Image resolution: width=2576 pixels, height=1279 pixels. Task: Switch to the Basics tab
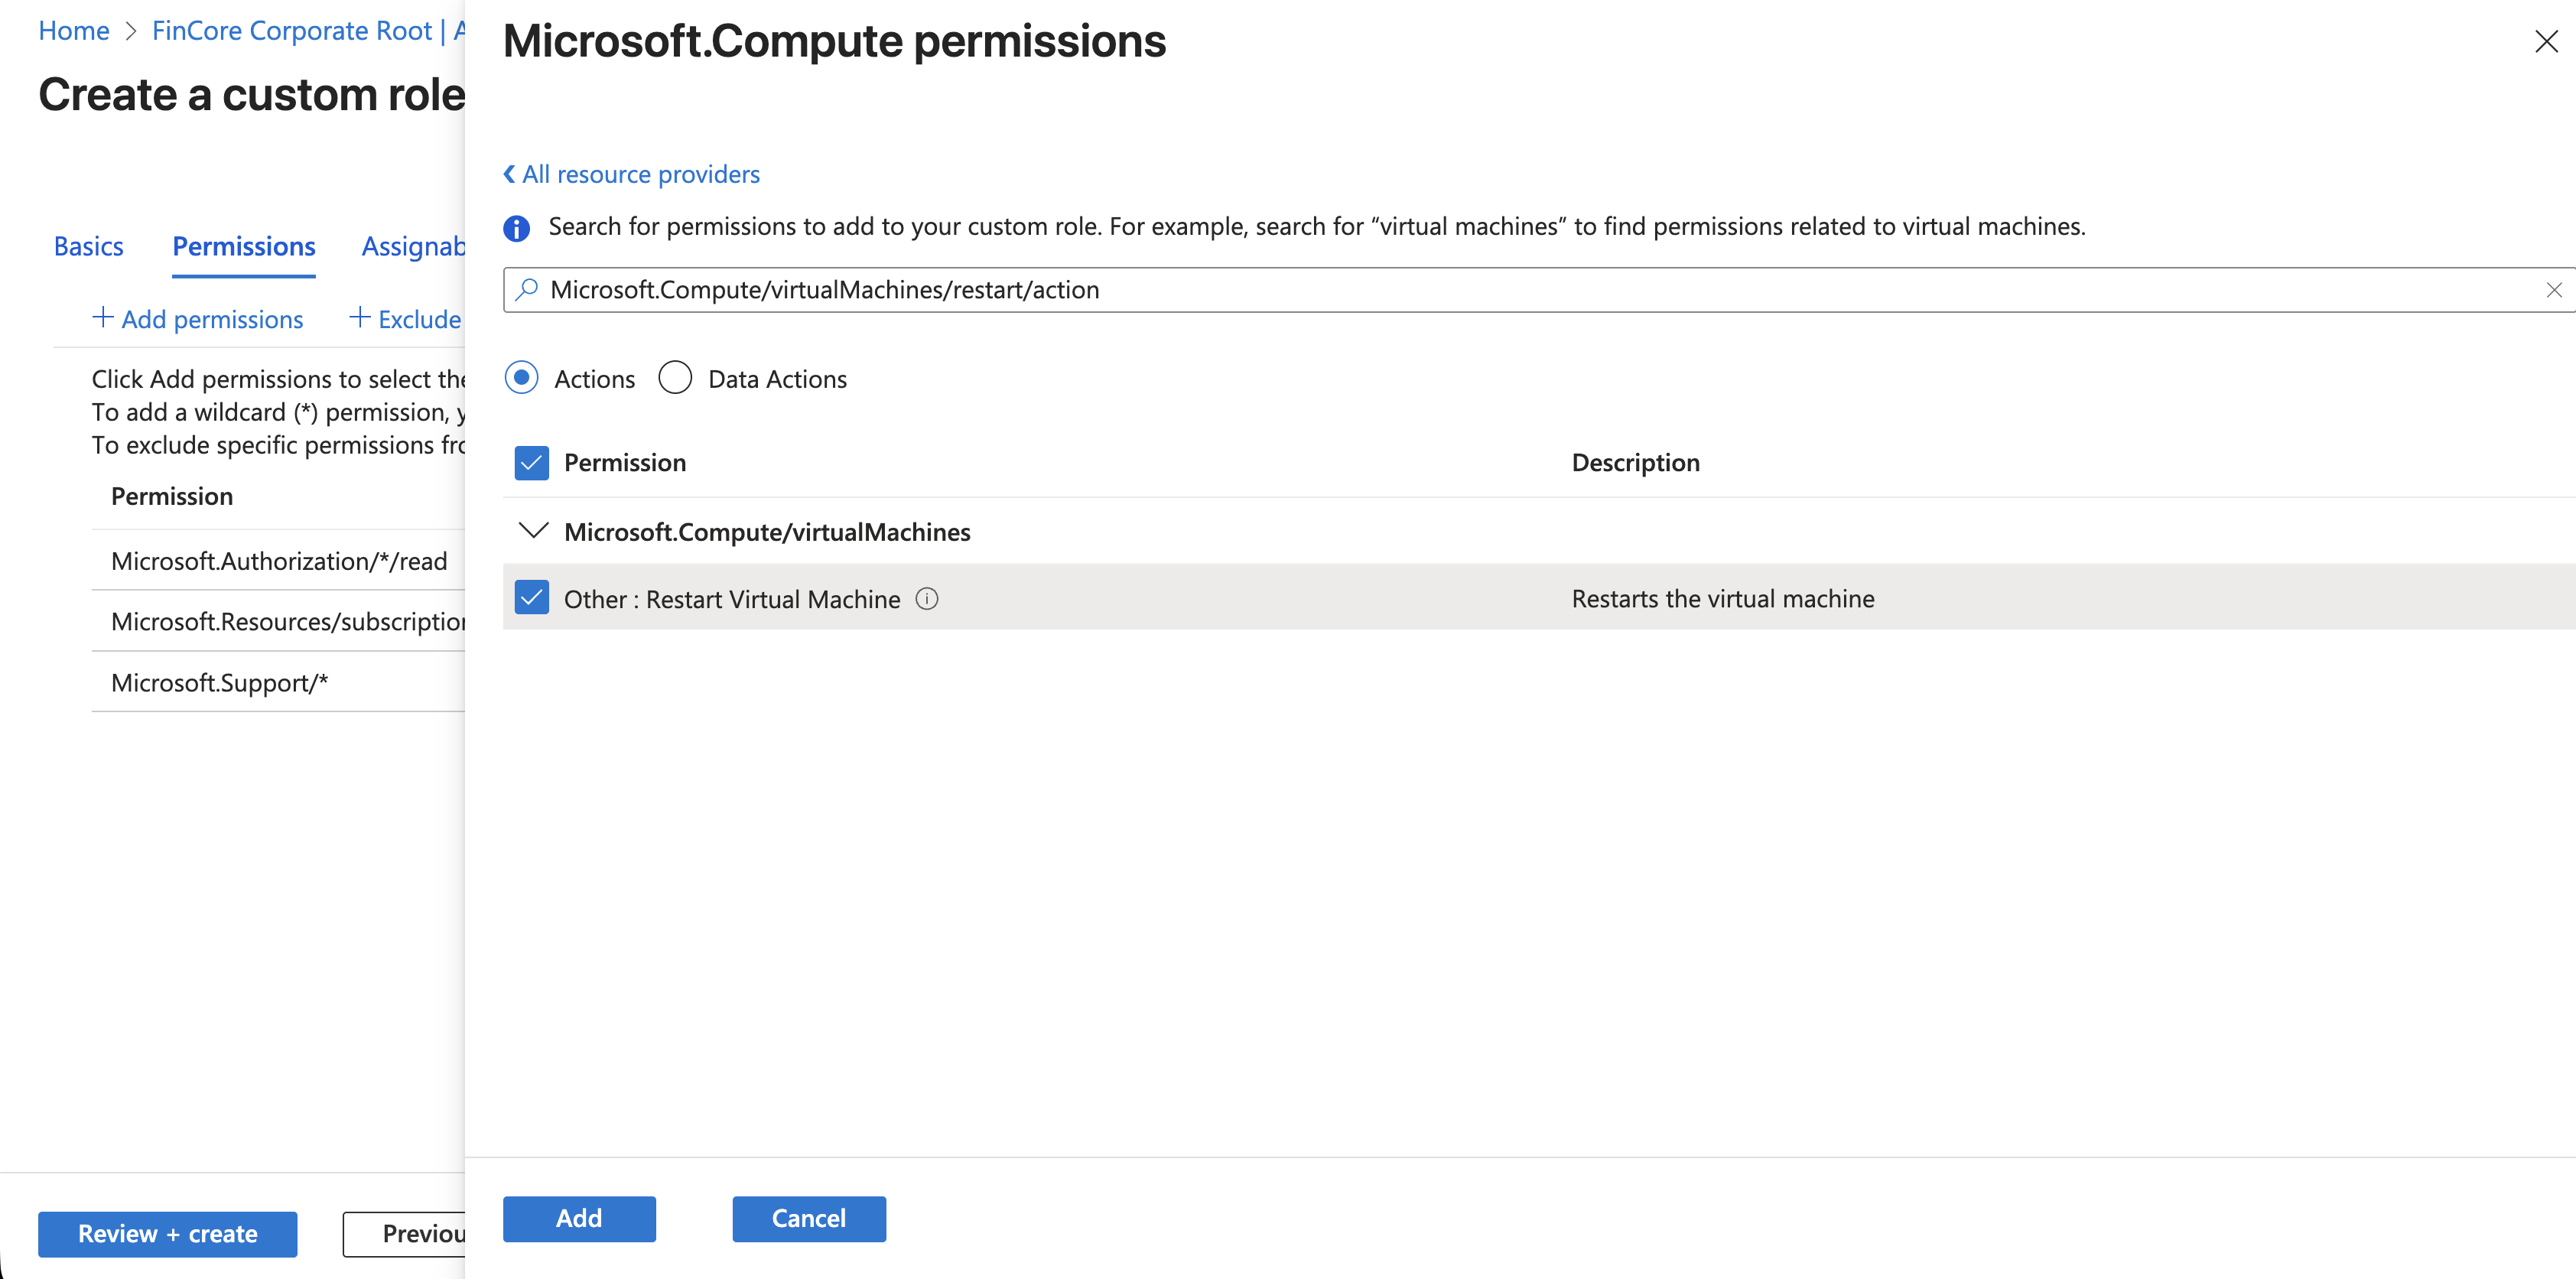click(88, 246)
